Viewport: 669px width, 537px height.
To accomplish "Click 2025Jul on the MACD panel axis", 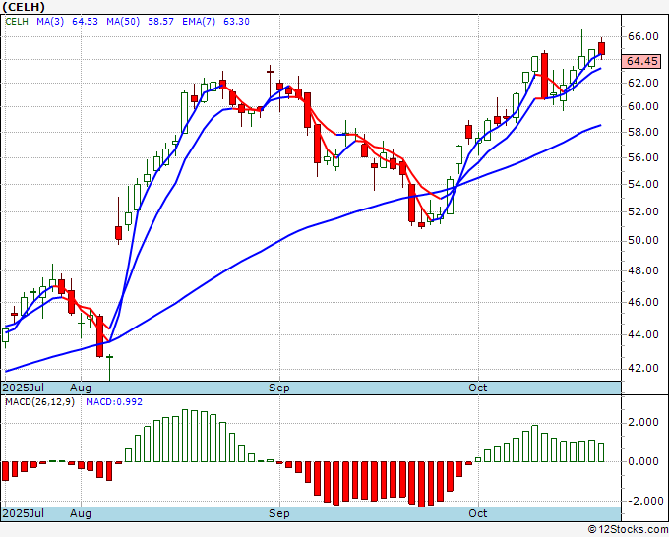I will [x=24, y=513].
